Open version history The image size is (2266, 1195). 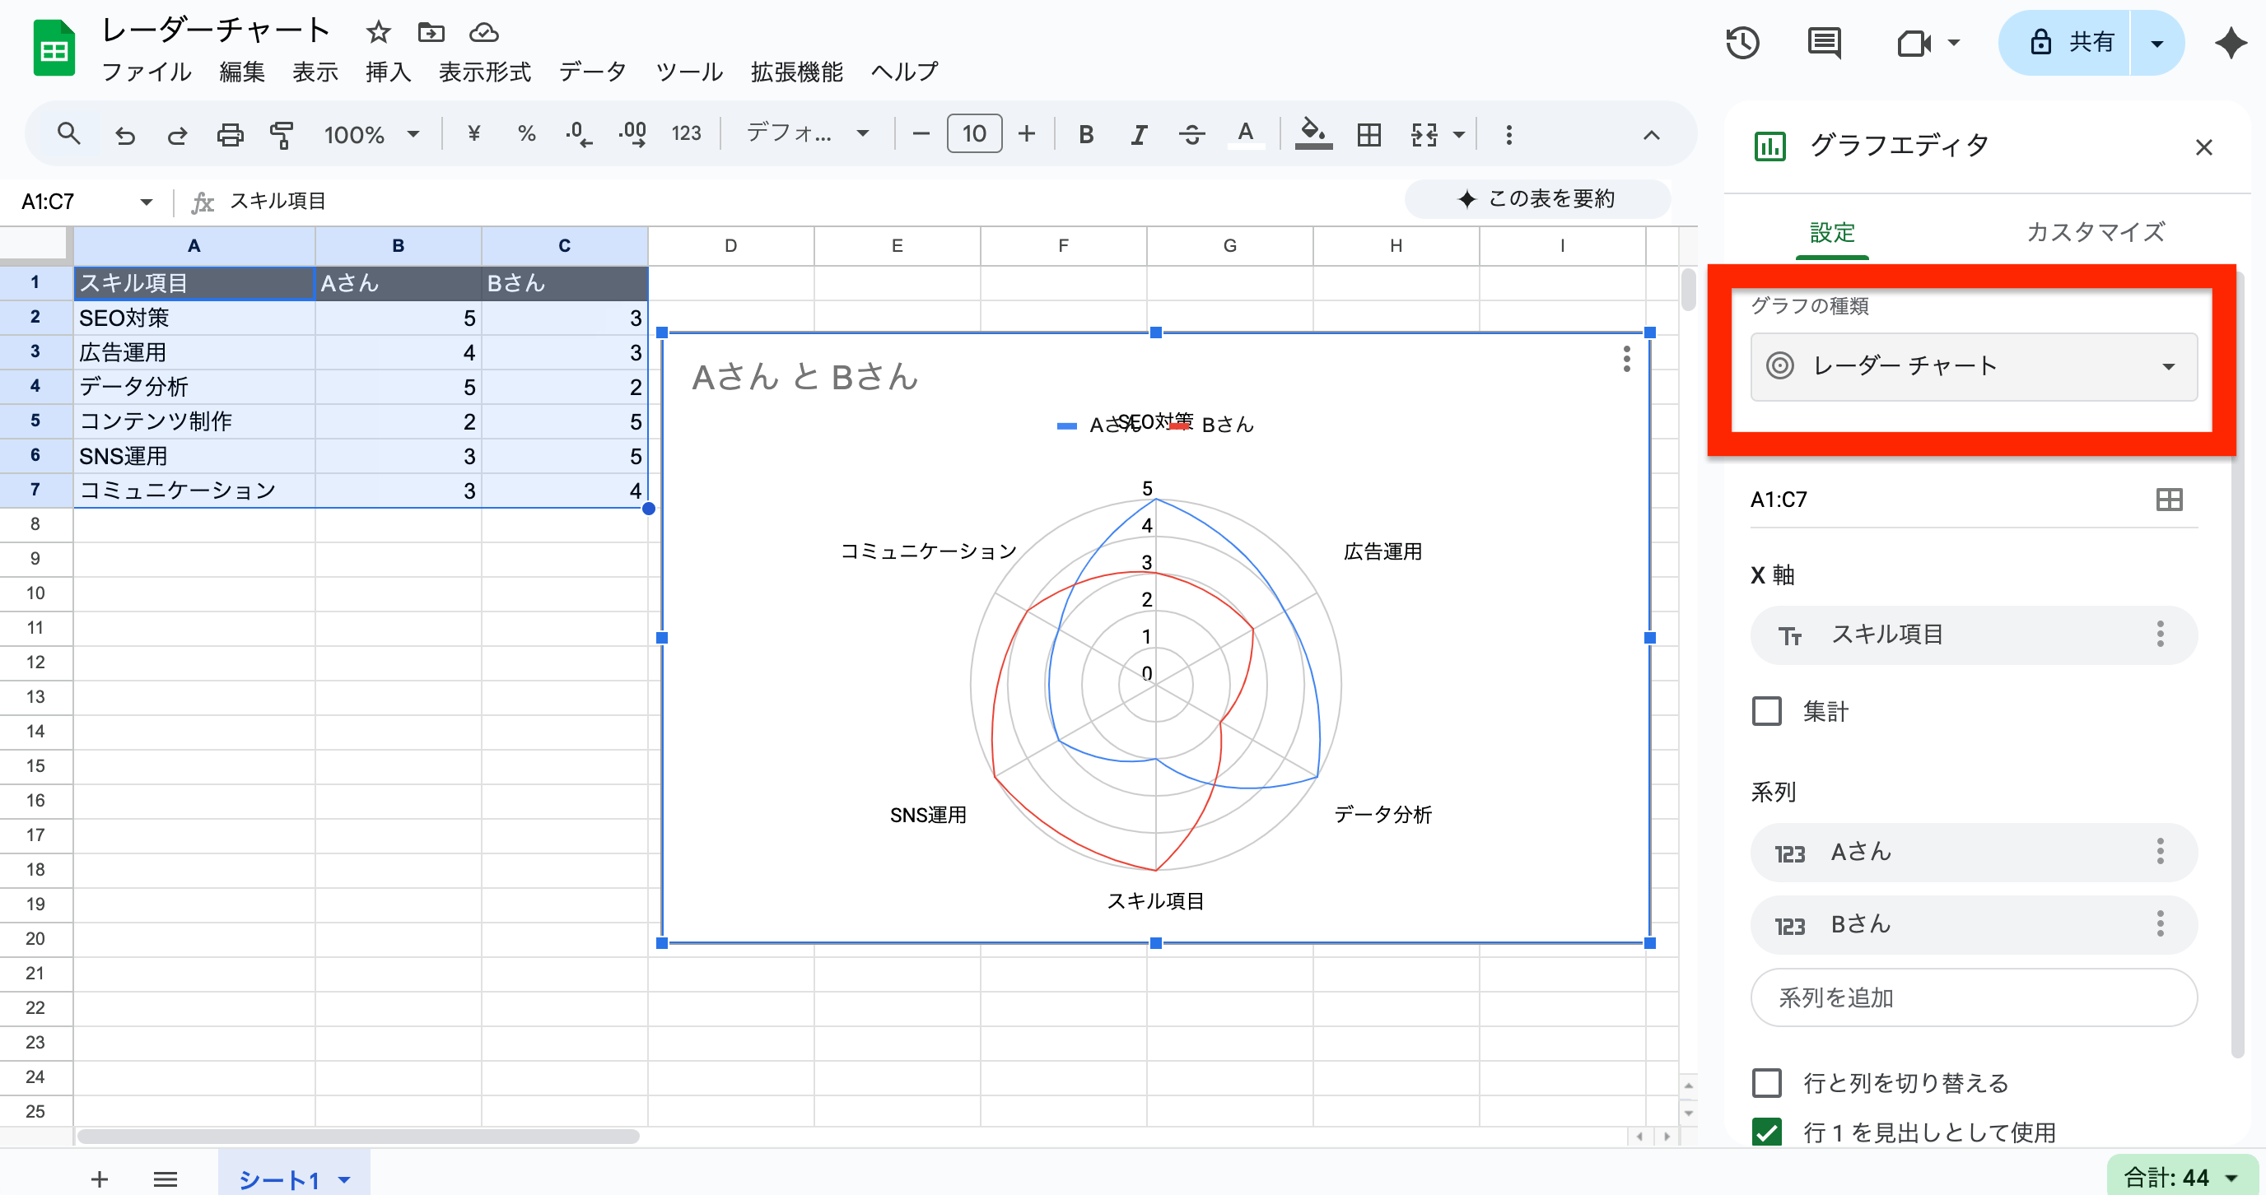1742,43
